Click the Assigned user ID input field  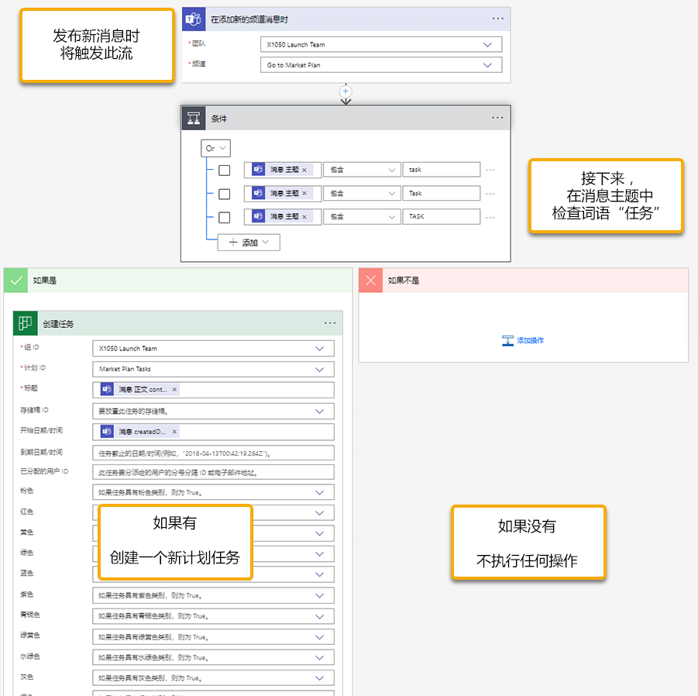coord(213,473)
